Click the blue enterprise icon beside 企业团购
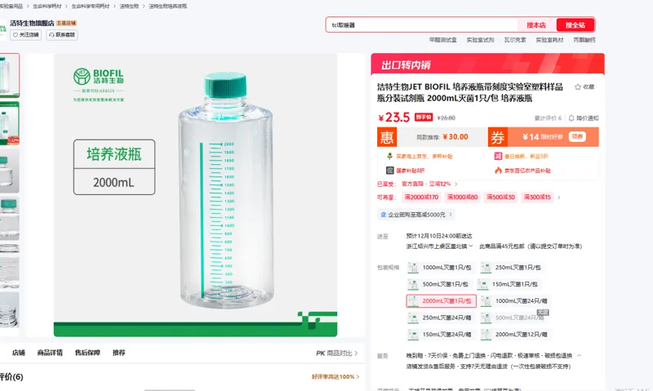 [383, 215]
